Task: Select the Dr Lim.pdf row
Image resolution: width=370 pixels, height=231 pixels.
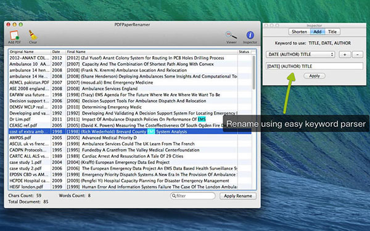Action: tap(129, 120)
